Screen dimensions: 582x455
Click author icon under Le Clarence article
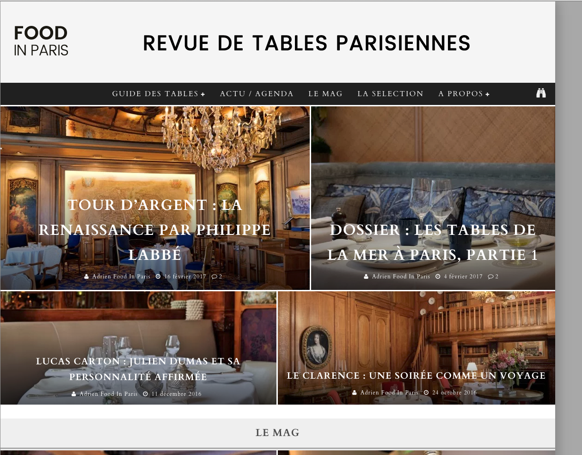[x=355, y=393]
